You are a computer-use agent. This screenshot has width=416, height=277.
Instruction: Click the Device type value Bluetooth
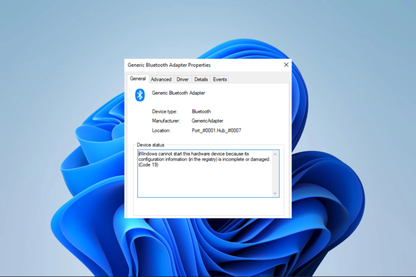coord(201,111)
